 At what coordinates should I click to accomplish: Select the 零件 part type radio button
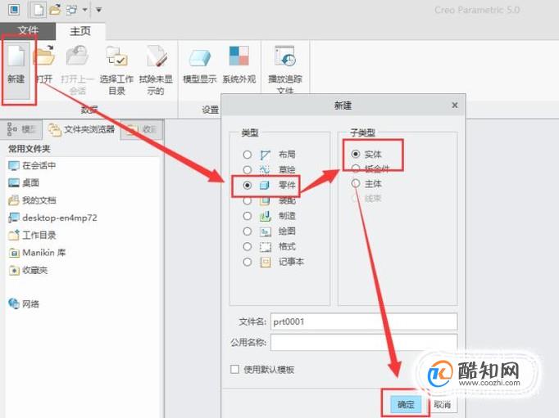[x=247, y=185]
